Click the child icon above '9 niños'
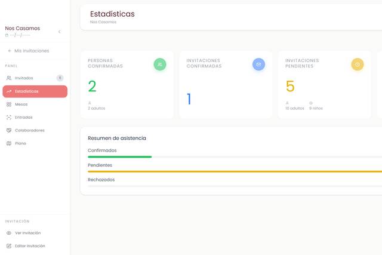382x255 pixels. [x=311, y=103]
